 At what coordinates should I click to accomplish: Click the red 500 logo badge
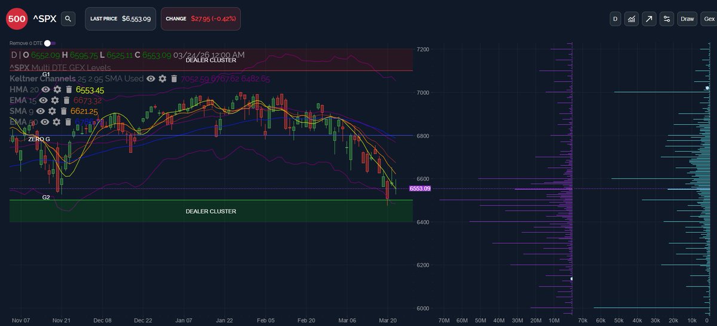click(x=17, y=19)
